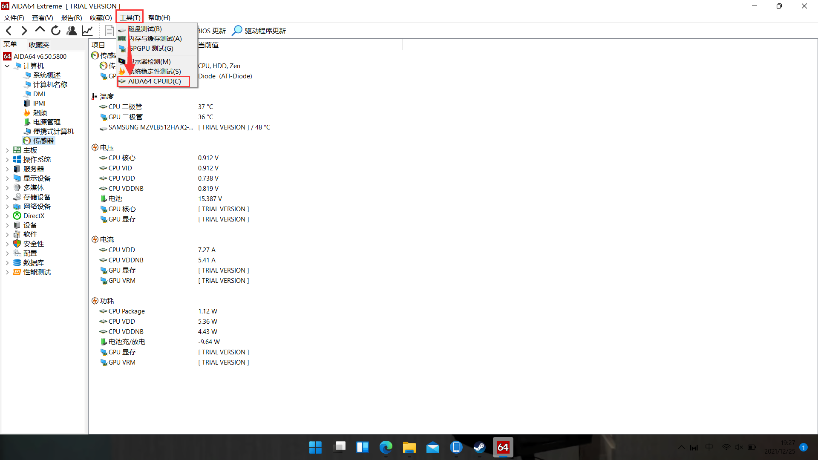Open the 报告(R) menu
The height and width of the screenshot is (460, 818).
tap(71, 18)
